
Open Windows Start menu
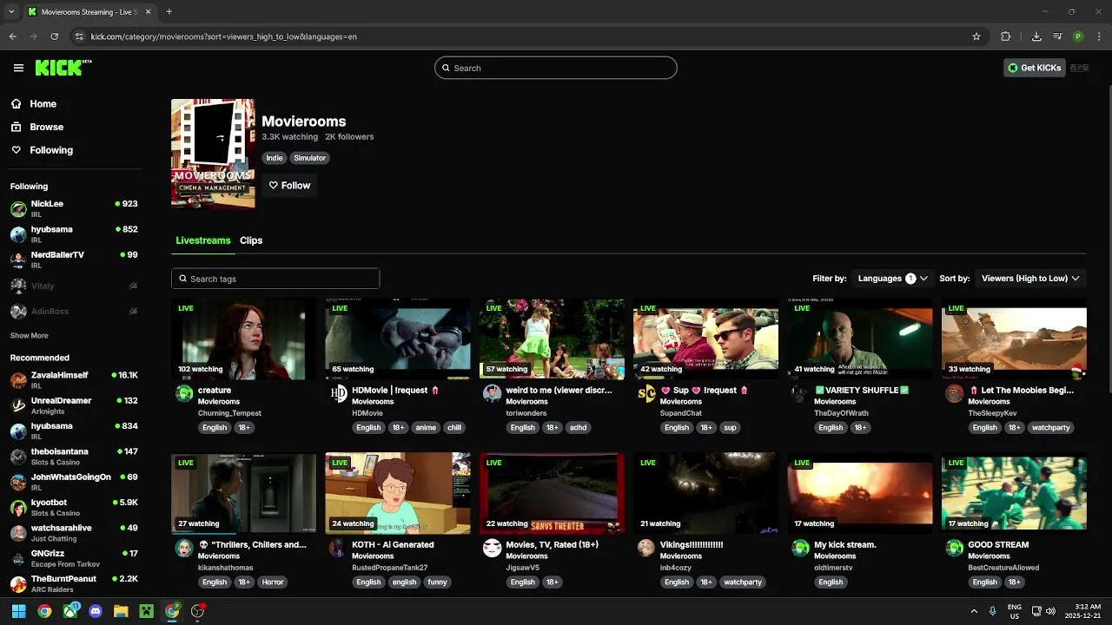[18, 611]
